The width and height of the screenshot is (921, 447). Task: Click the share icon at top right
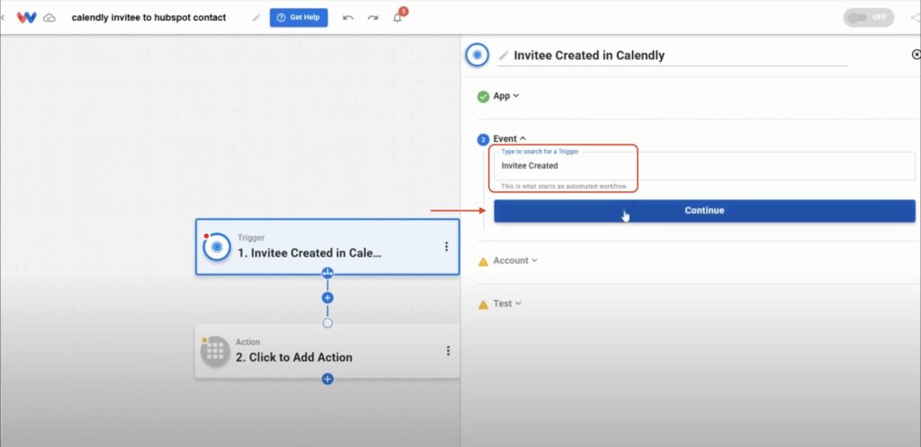click(x=915, y=18)
